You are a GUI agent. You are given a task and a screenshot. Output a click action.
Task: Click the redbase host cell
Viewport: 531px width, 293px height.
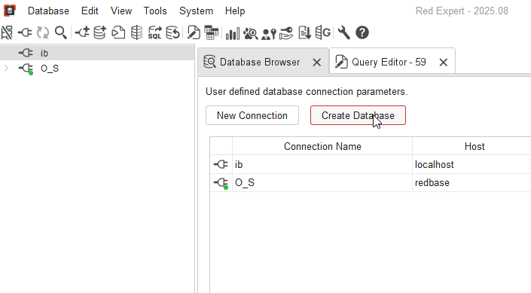[x=471, y=183]
